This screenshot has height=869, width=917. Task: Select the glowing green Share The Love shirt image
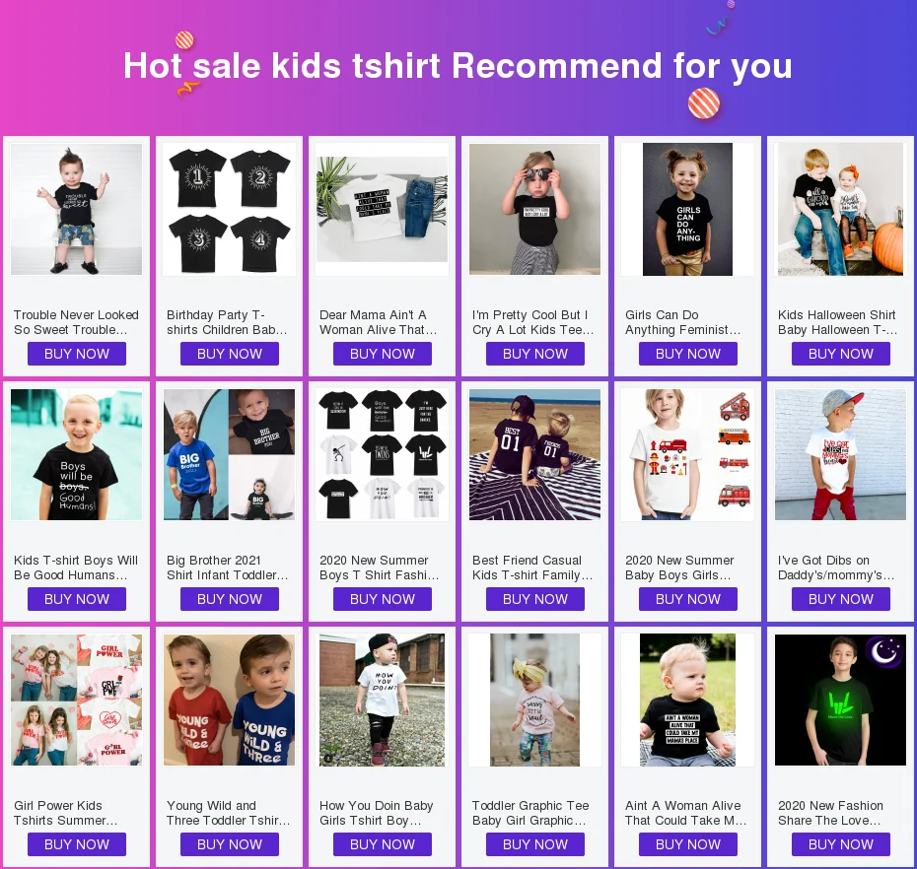840,701
